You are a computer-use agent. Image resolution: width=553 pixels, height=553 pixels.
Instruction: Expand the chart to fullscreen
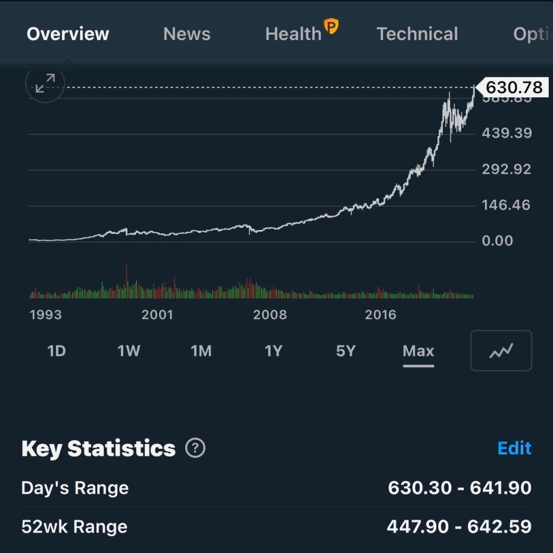(x=45, y=84)
